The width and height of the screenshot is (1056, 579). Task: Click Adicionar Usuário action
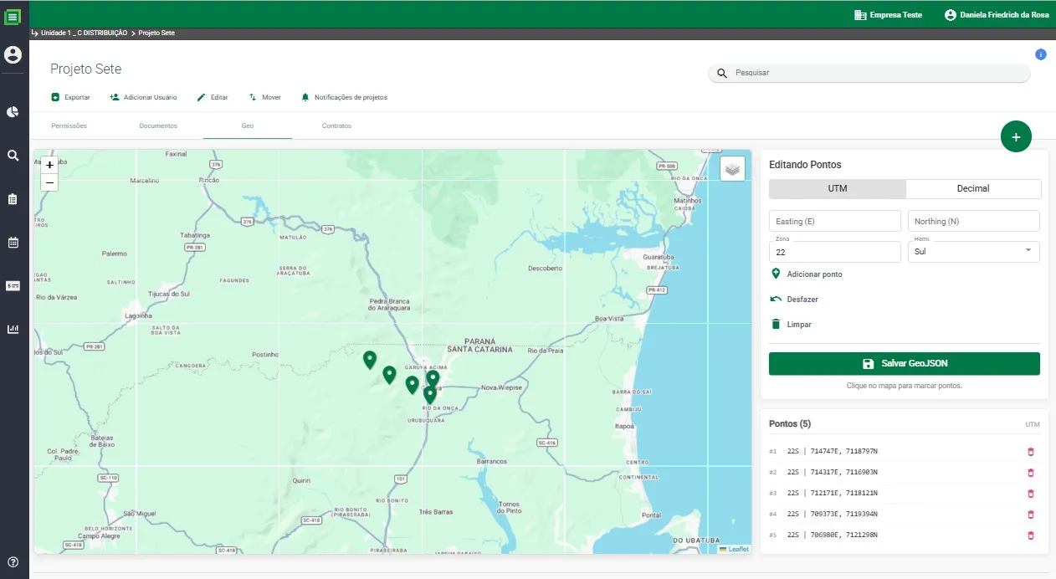coord(143,97)
